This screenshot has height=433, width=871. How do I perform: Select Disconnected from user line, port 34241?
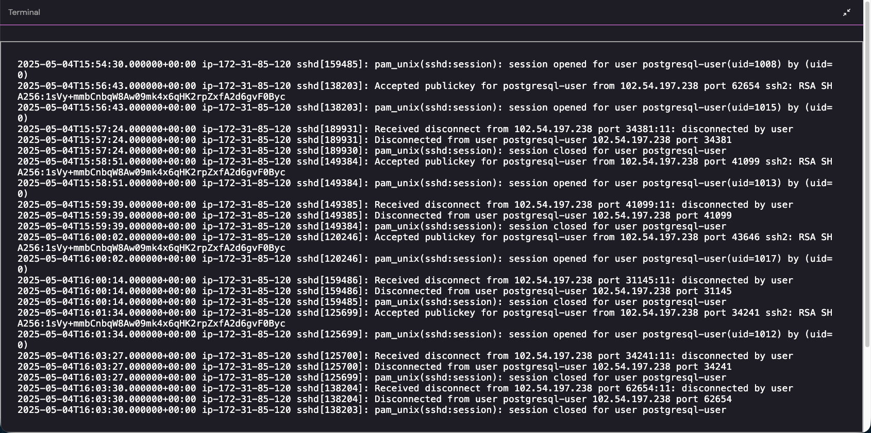pyautogui.click(x=374, y=367)
